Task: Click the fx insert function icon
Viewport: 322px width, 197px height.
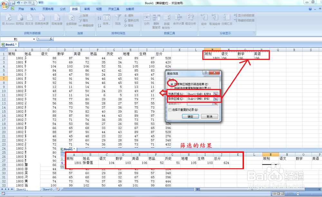Action: tap(51, 39)
